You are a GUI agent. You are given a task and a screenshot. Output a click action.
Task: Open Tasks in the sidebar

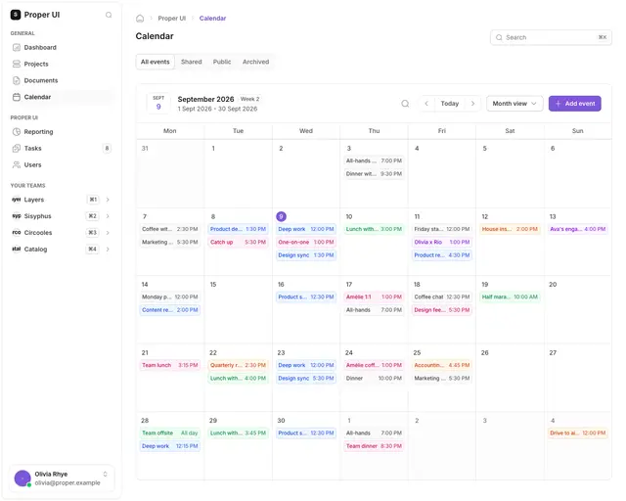pyautogui.click(x=61, y=150)
